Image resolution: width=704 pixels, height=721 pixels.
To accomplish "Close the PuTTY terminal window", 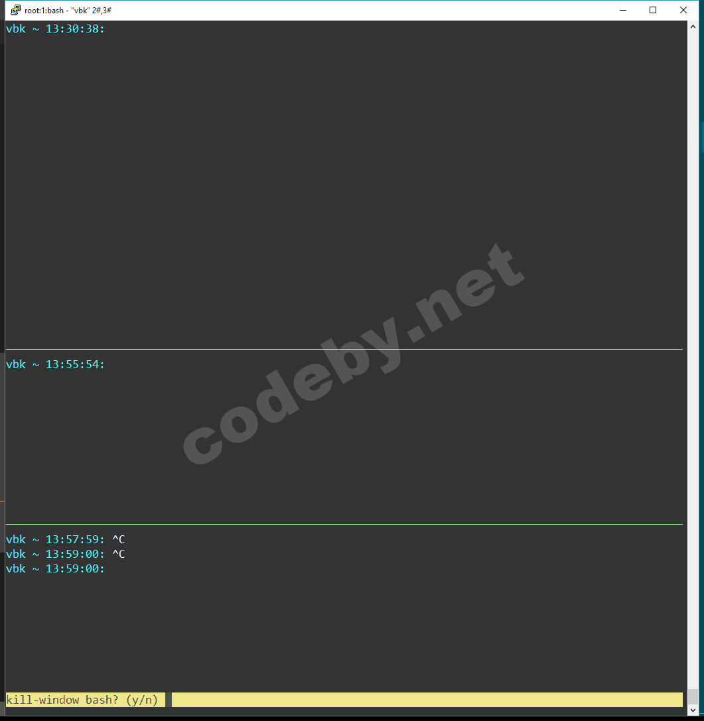I will point(683,10).
